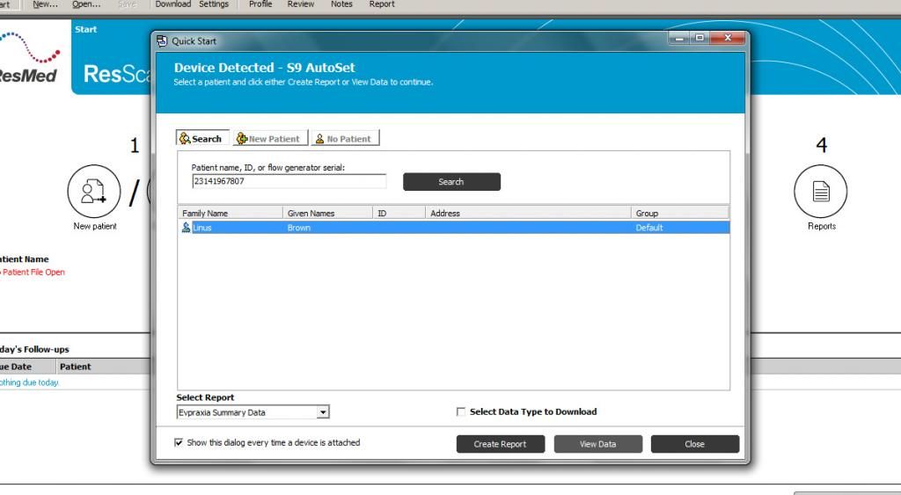Viewport: 901px width, 495px height.
Task: Toggle Select Data Type to Download checkbox
Action: [461, 411]
